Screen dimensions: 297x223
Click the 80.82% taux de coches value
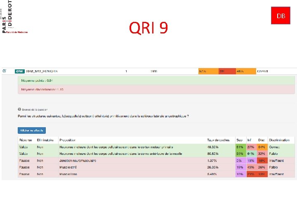click(213, 154)
